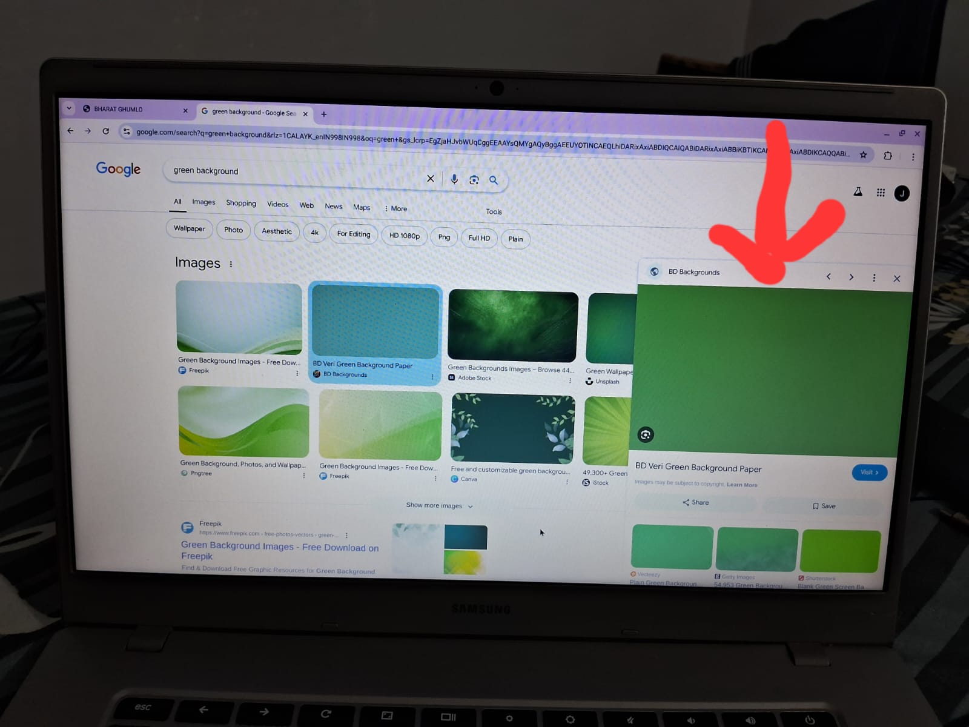The image size is (969, 727).
Task: Open Green Background Images Freepik link
Action: 280,551
